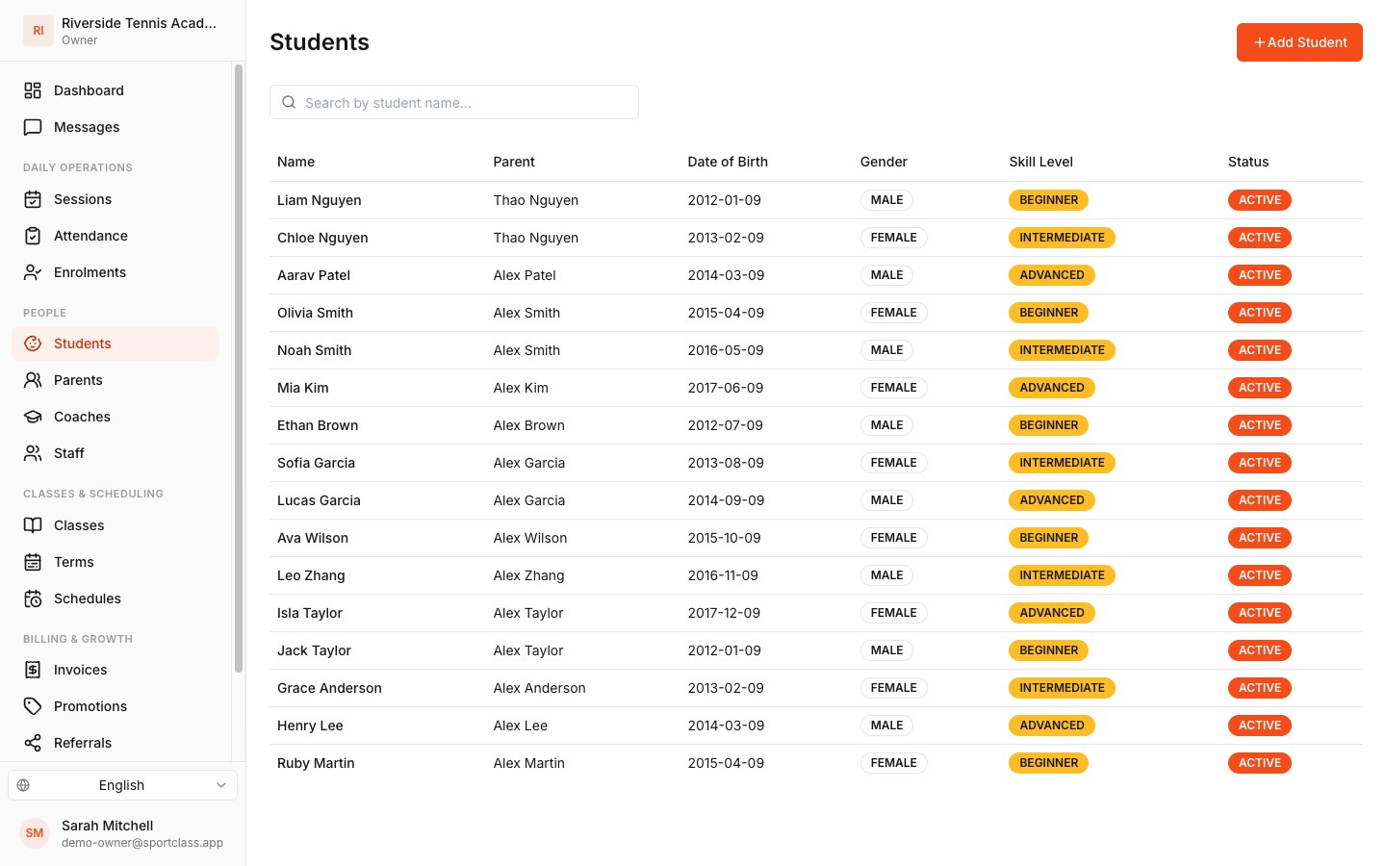The height and width of the screenshot is (866, 1386).
Task: Click Henry Lee's name
Action: point(310,726)
